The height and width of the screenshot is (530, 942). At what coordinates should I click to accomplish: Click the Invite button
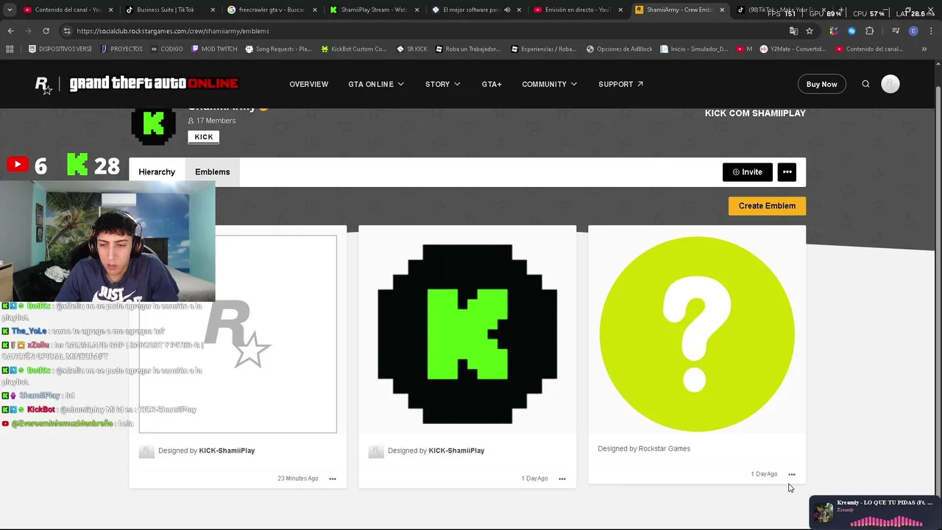[747, 172]
